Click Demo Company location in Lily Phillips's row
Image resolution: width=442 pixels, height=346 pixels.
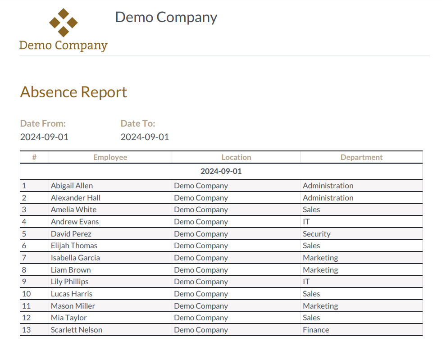click(201, 282)
